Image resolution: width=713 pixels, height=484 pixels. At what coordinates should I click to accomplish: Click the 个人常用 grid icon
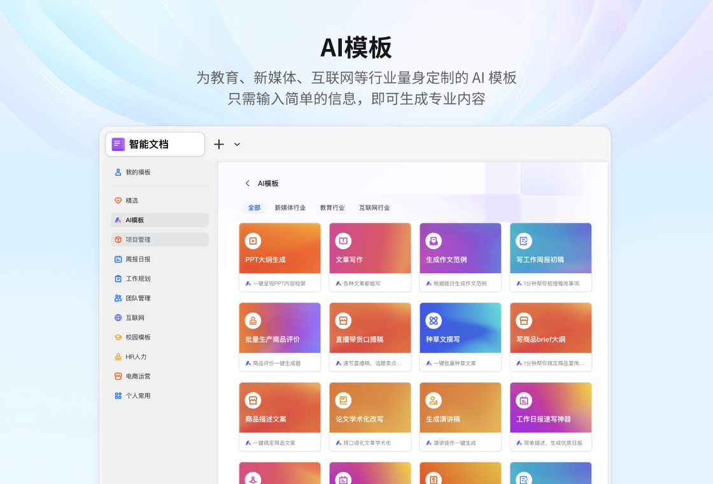coord(118,396)
